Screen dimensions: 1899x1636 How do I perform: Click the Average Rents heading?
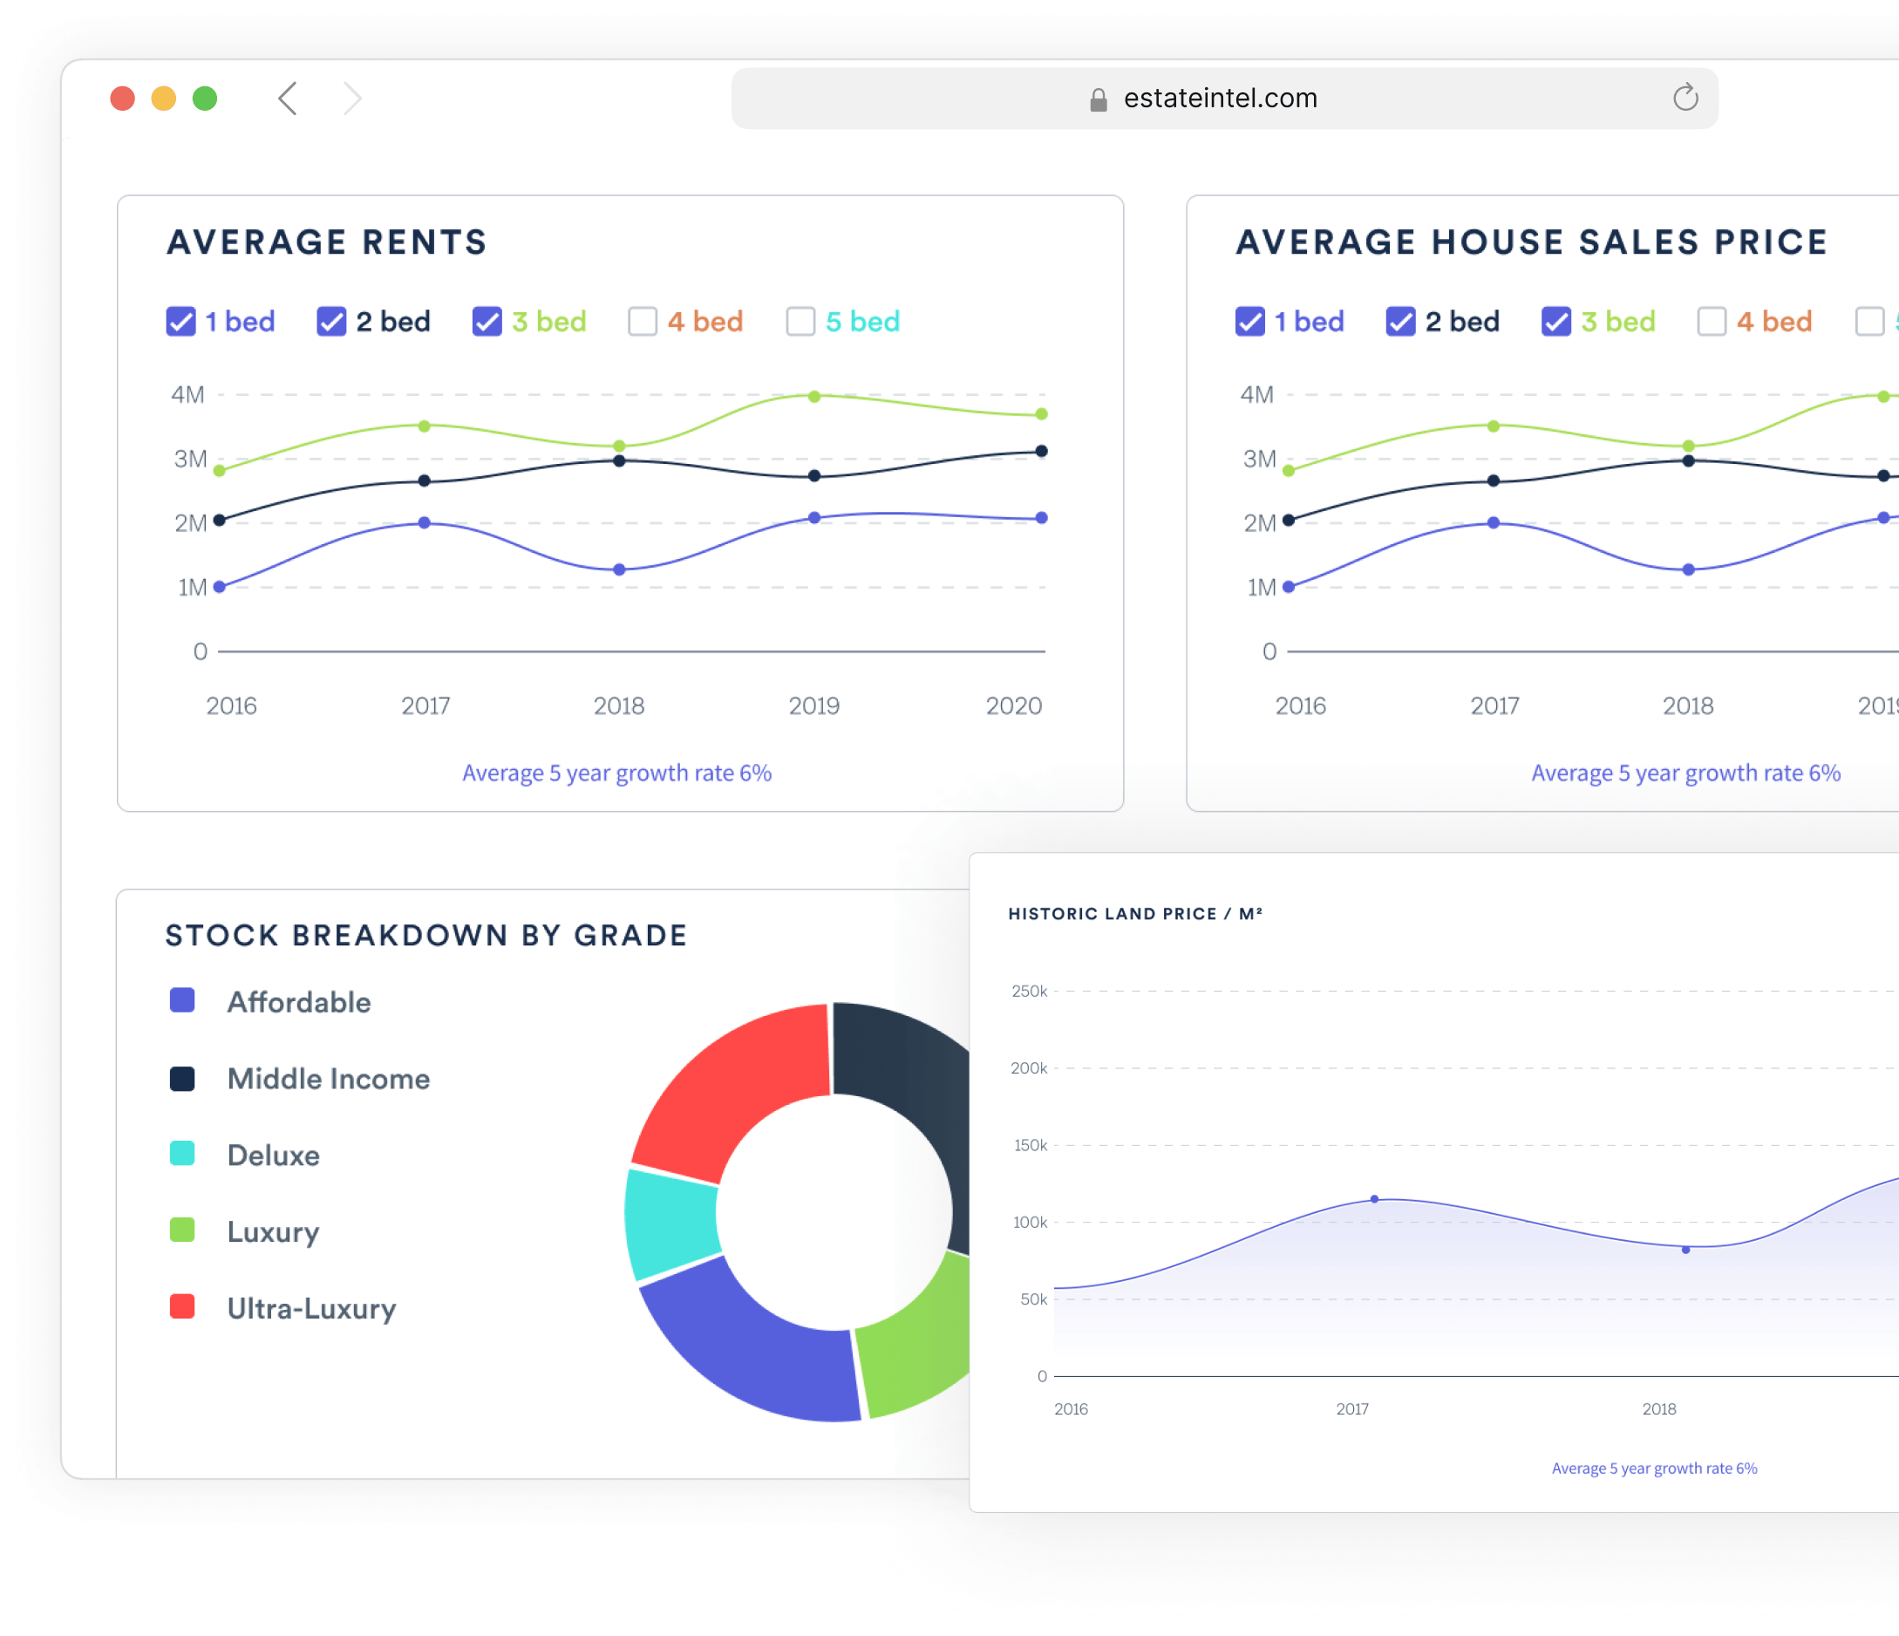click(x=326, y=242)
